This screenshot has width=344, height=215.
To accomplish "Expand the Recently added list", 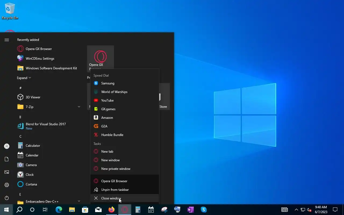I will coord(24,78).
